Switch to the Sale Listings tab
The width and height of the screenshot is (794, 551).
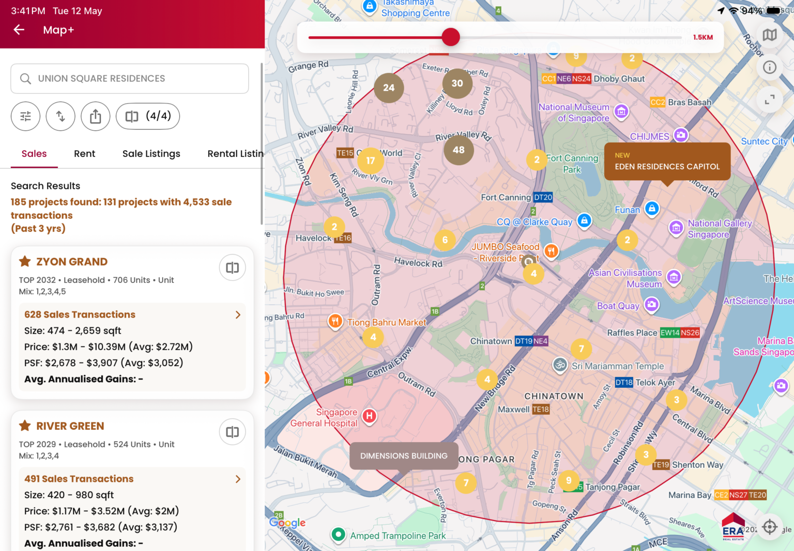pos(151,153)
